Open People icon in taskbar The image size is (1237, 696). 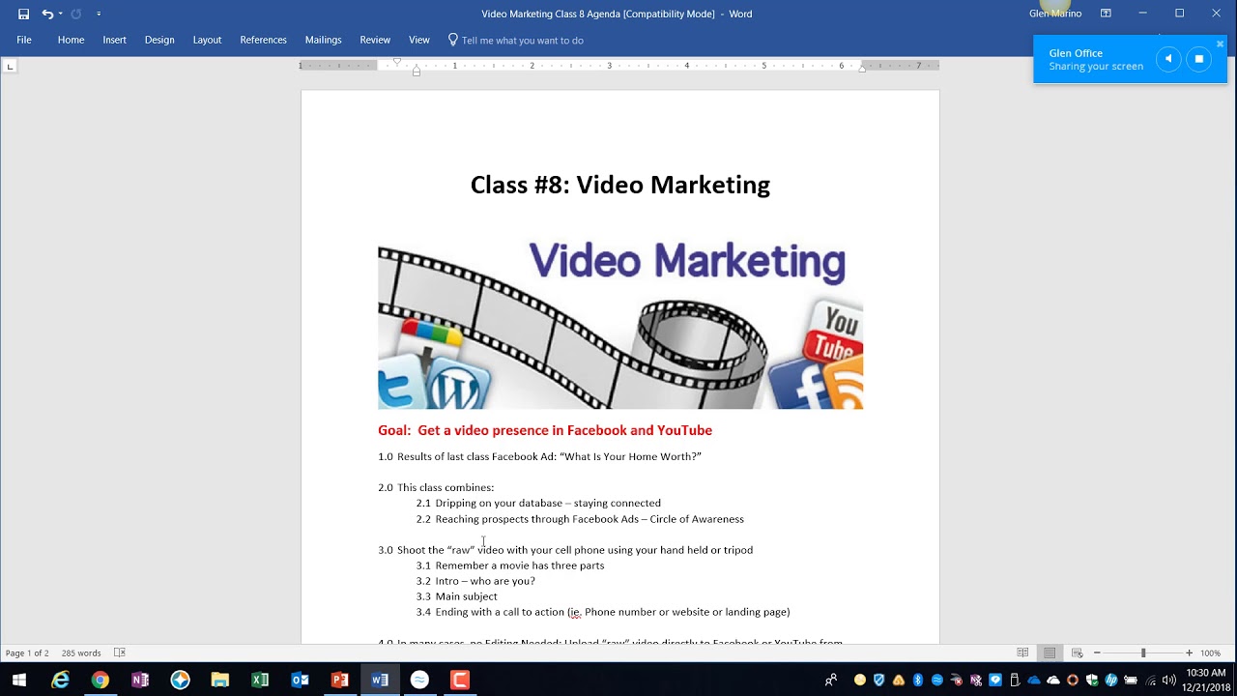(x=830, y=681)
